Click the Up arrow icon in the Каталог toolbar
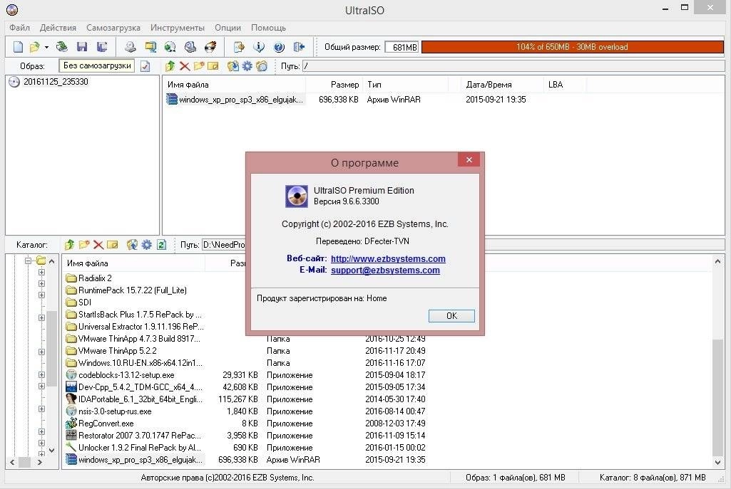The image size is (731, 489). pyautogui.click(x=69, y=244)
